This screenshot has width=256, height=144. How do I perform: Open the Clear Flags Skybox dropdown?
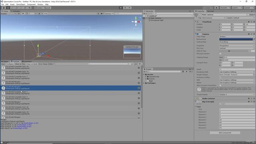click(x=237, y=37)
